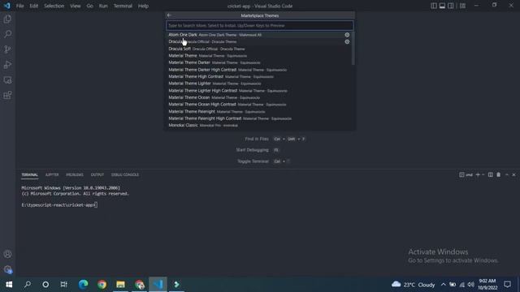Image resolution: width=520 pixels, height=292 pixels.
Task: Open Microsoft Edge from taskbar
Action: 83,285
